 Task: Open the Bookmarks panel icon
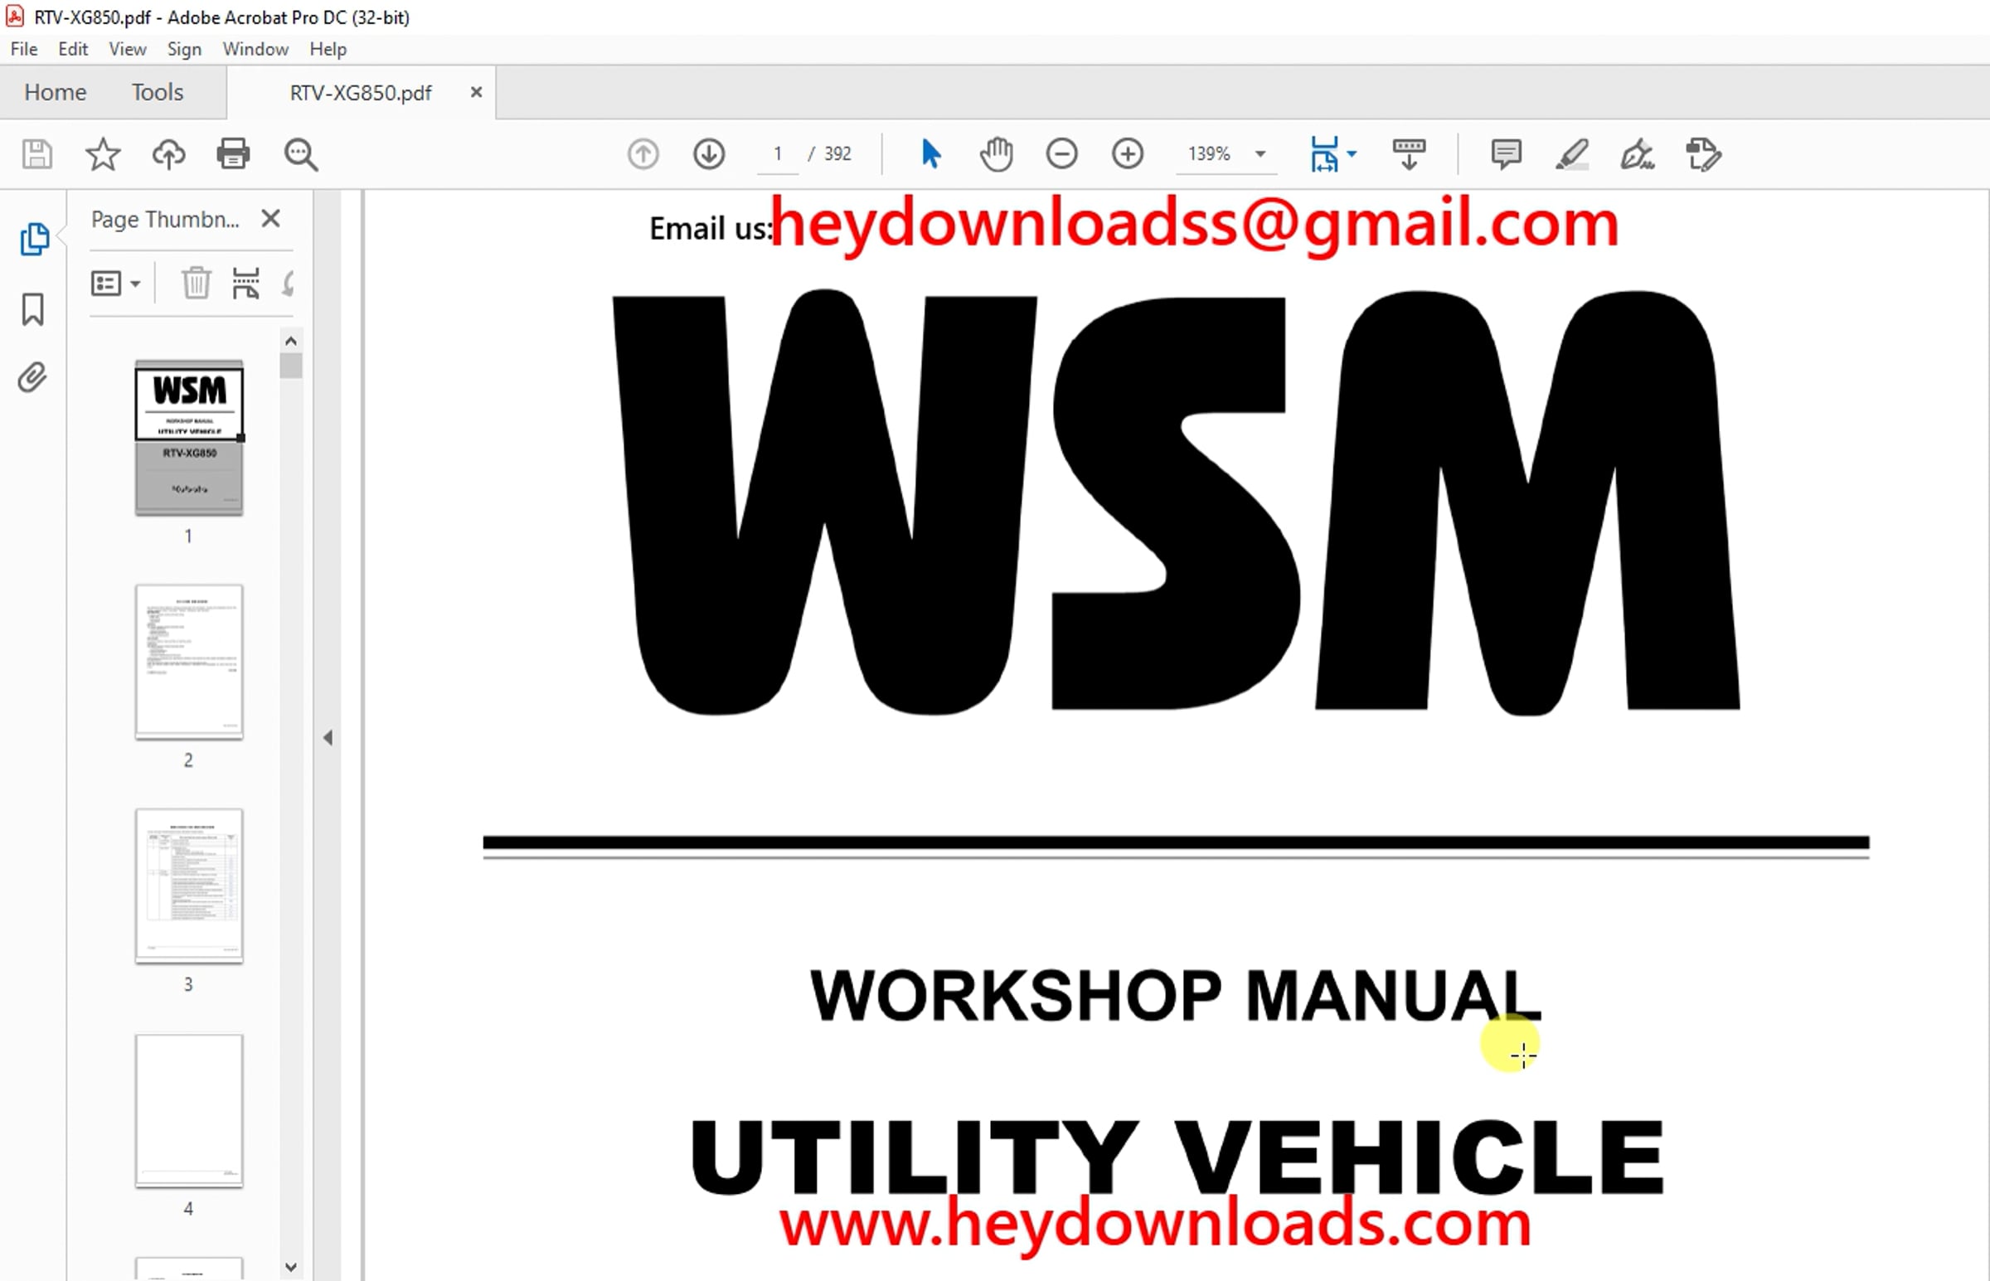(33, 309)
